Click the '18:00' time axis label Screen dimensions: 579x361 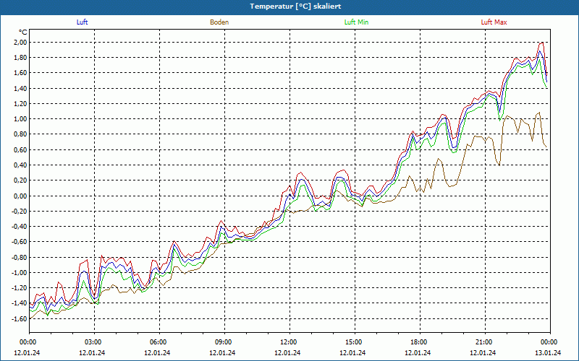(x=419, y=342)
